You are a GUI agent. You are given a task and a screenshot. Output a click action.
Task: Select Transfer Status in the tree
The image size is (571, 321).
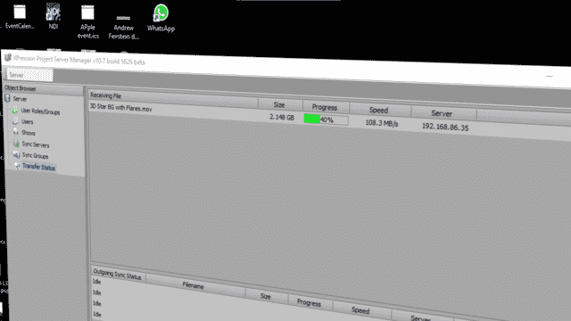[x=38, y=167]
